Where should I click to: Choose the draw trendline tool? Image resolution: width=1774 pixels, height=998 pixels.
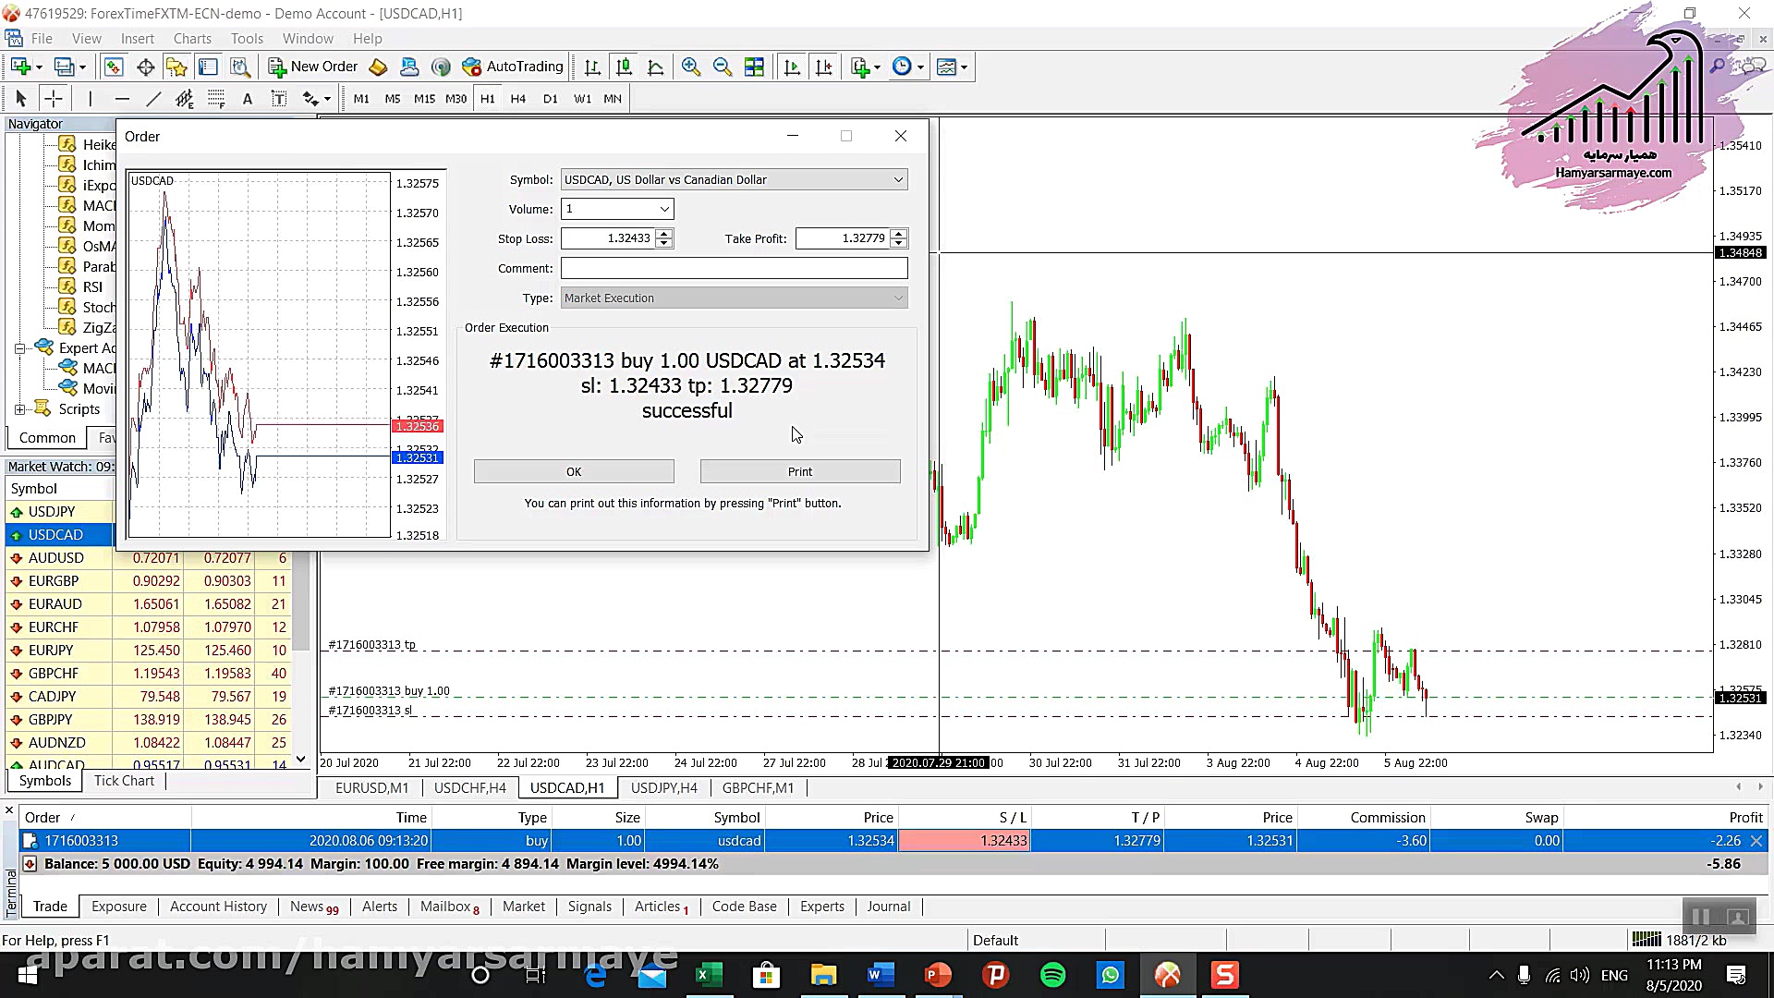[153, 99]
